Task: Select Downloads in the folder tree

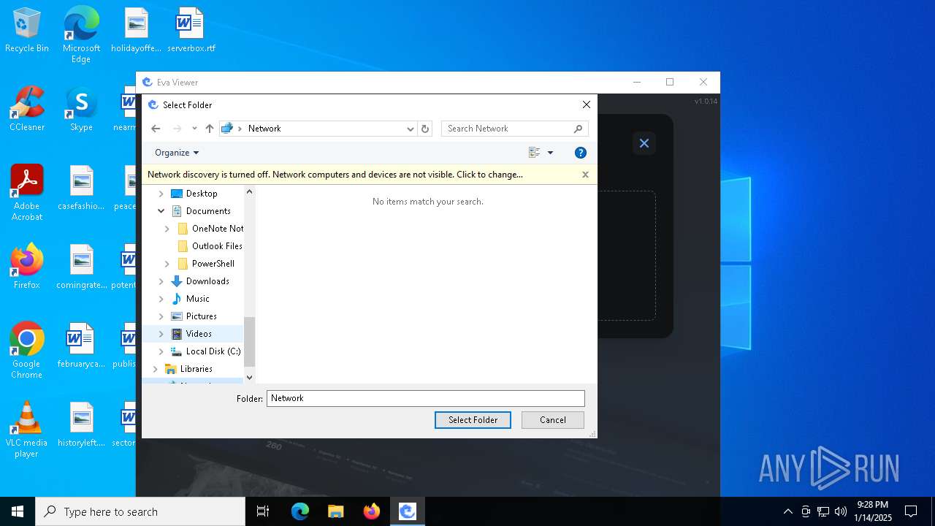Action: click(x=207, y=281)
